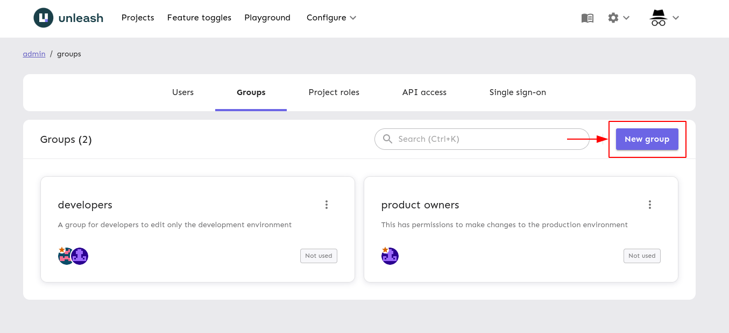This screenshot has width=729, height=333.
Task: Switch to the Project roles tab
Action: pyautogui.click(x=334, y=92)
